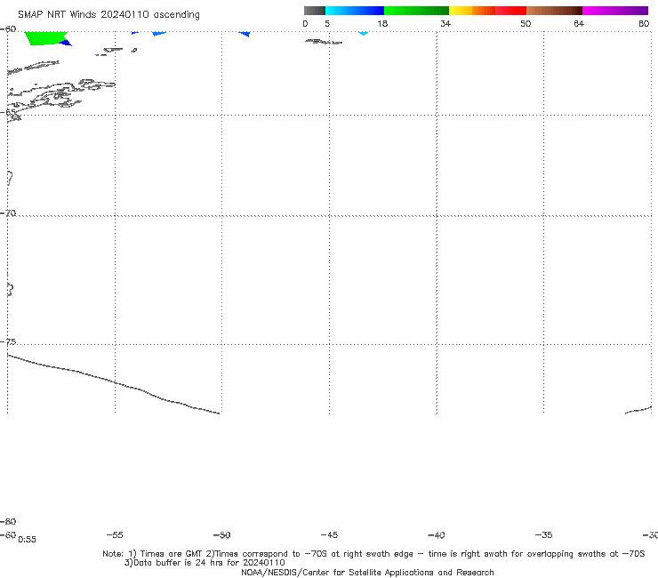Viewport: 658px width, 578px height.
Task: Click the gray segment of the wind color bar
Action: click(315, 11)
